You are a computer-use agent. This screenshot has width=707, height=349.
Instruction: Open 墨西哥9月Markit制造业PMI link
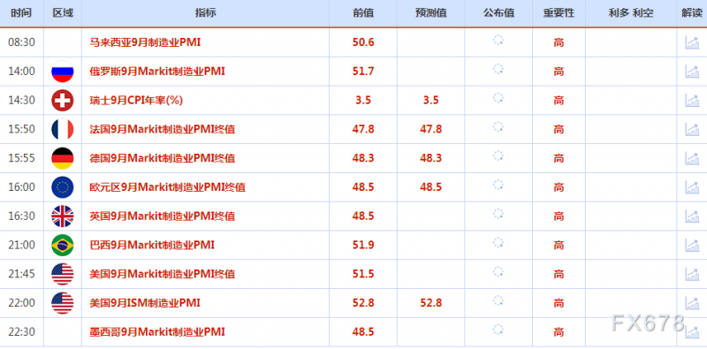click(157, 332)
